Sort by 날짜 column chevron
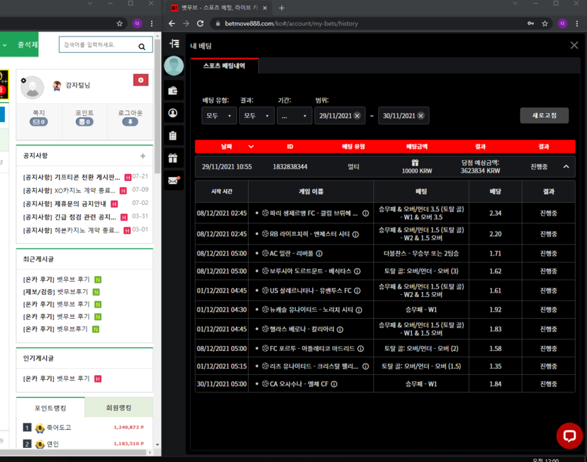The image size is (587, 462). point(251,147)
